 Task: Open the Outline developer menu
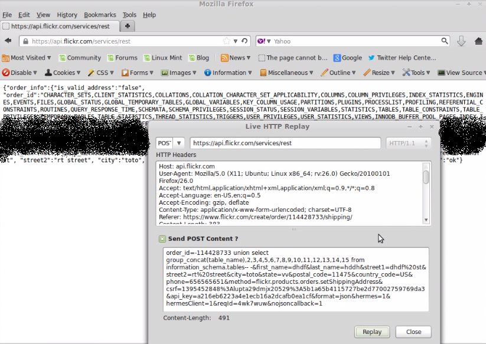[x=338, y=73]
